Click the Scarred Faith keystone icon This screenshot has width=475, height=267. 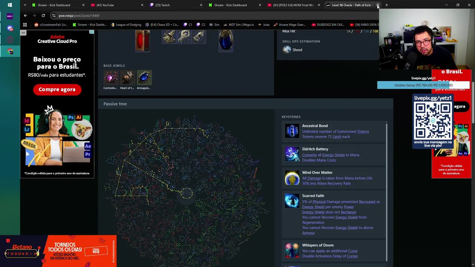point(292,201)
